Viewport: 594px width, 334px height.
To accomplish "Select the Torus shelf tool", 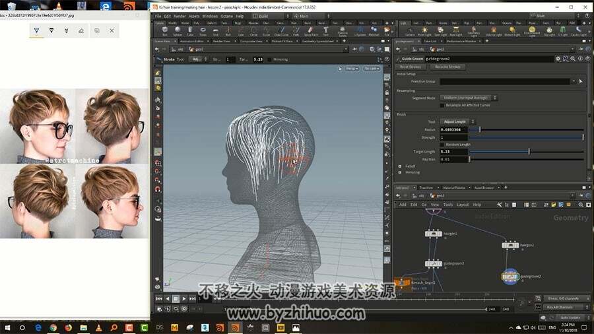I will click(203, 31).
